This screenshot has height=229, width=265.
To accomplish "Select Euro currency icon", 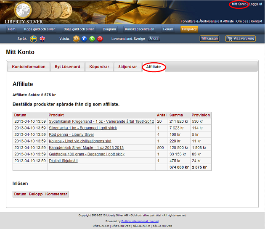I will 84,39.
